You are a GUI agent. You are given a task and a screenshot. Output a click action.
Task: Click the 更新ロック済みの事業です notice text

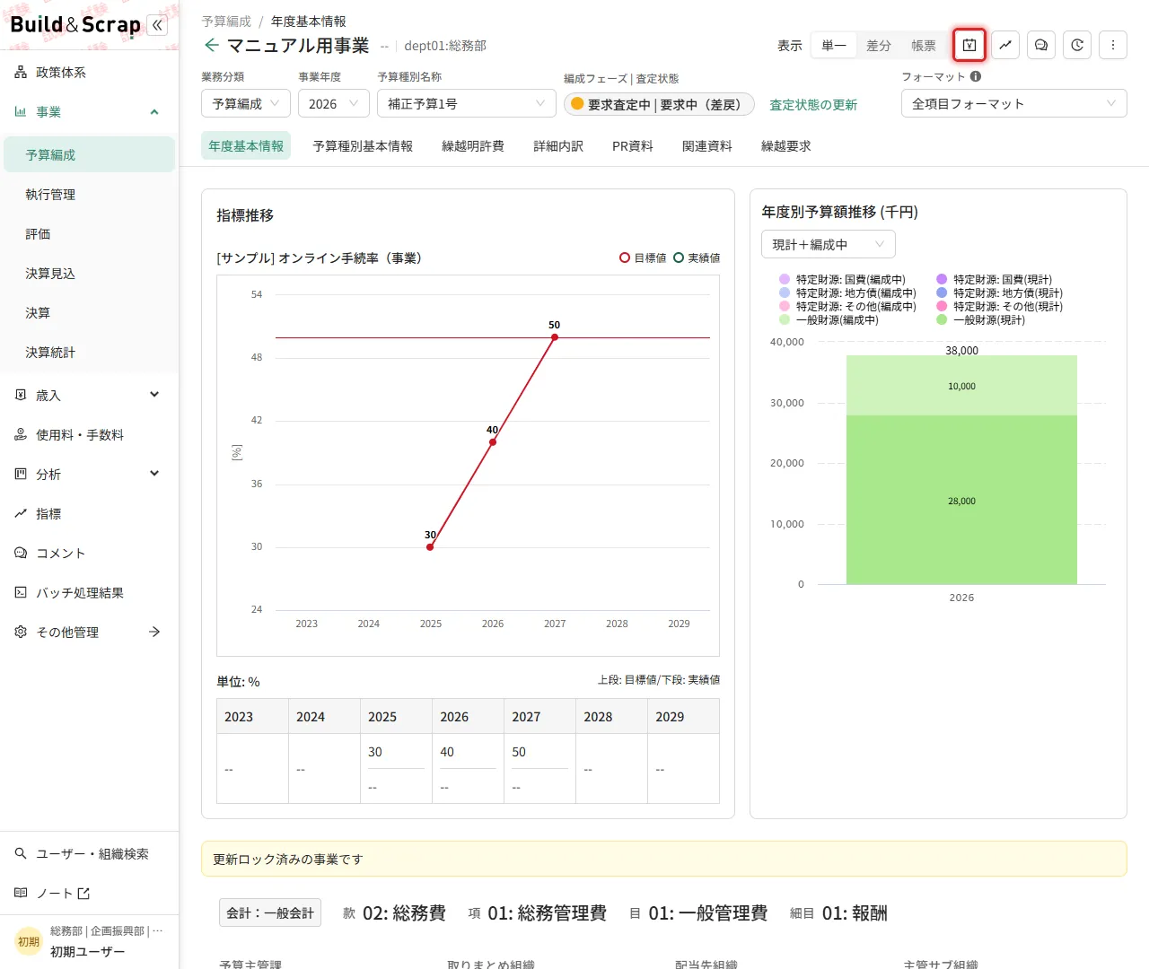pyautogui.click(x=288, y=860)
